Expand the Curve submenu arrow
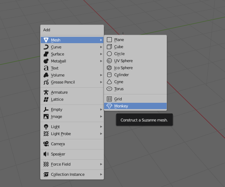 [x=101, y=47]
